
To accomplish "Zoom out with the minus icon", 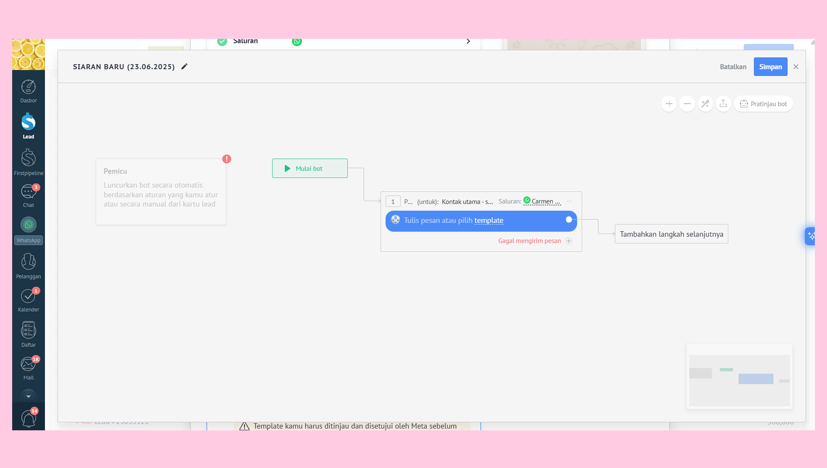I will pyautogui.click(x=687, y=104).
